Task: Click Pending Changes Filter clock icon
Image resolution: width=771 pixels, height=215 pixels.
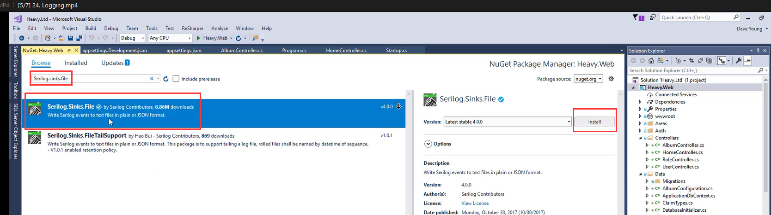Action: coord(678,60)
